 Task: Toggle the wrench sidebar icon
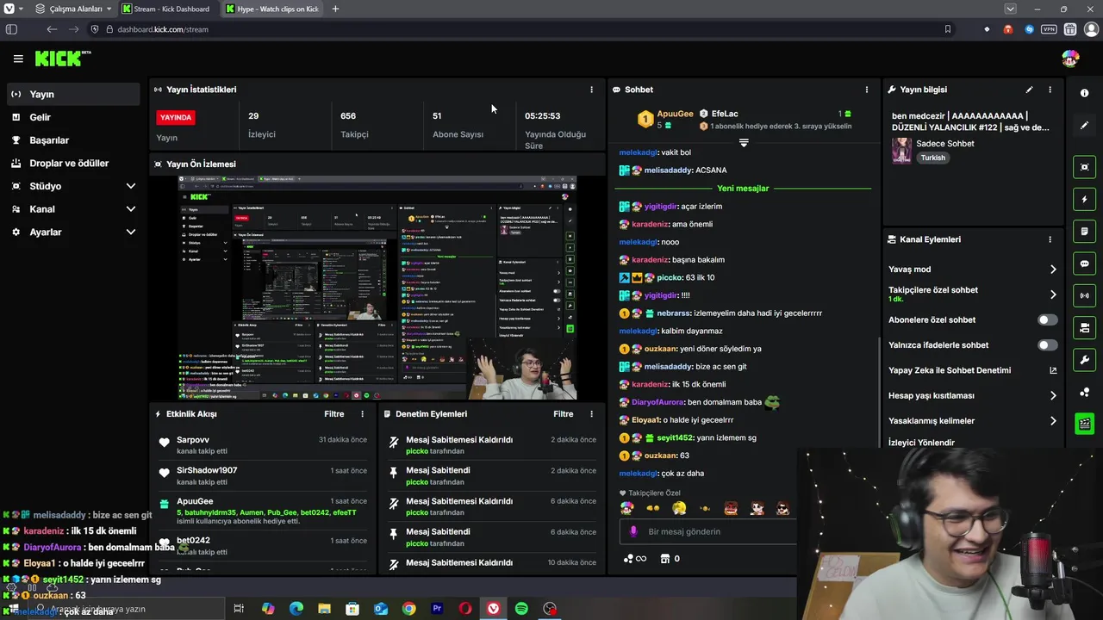(x=1084, y=360)
